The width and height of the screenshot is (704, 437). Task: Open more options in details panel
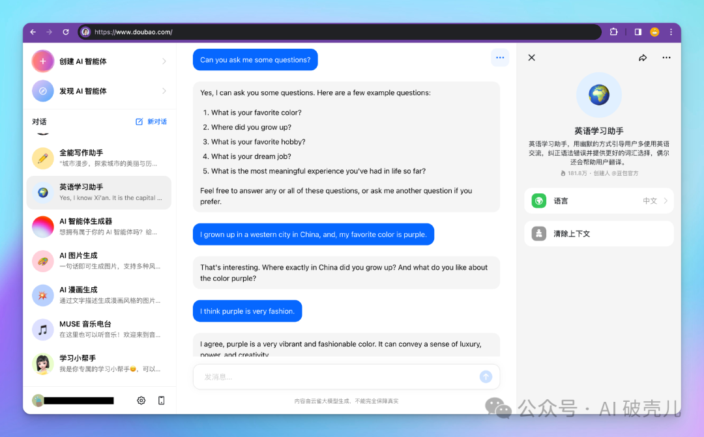click(x=666, y=57)
